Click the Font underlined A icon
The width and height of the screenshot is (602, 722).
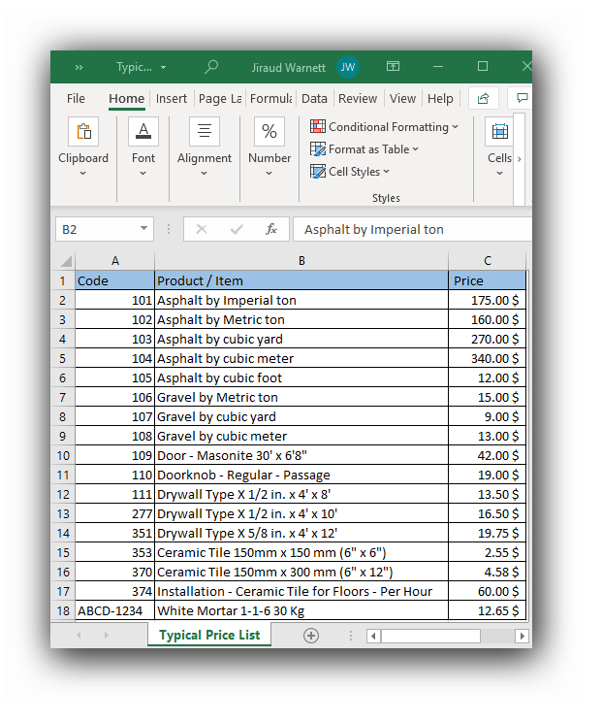(143, 132)
